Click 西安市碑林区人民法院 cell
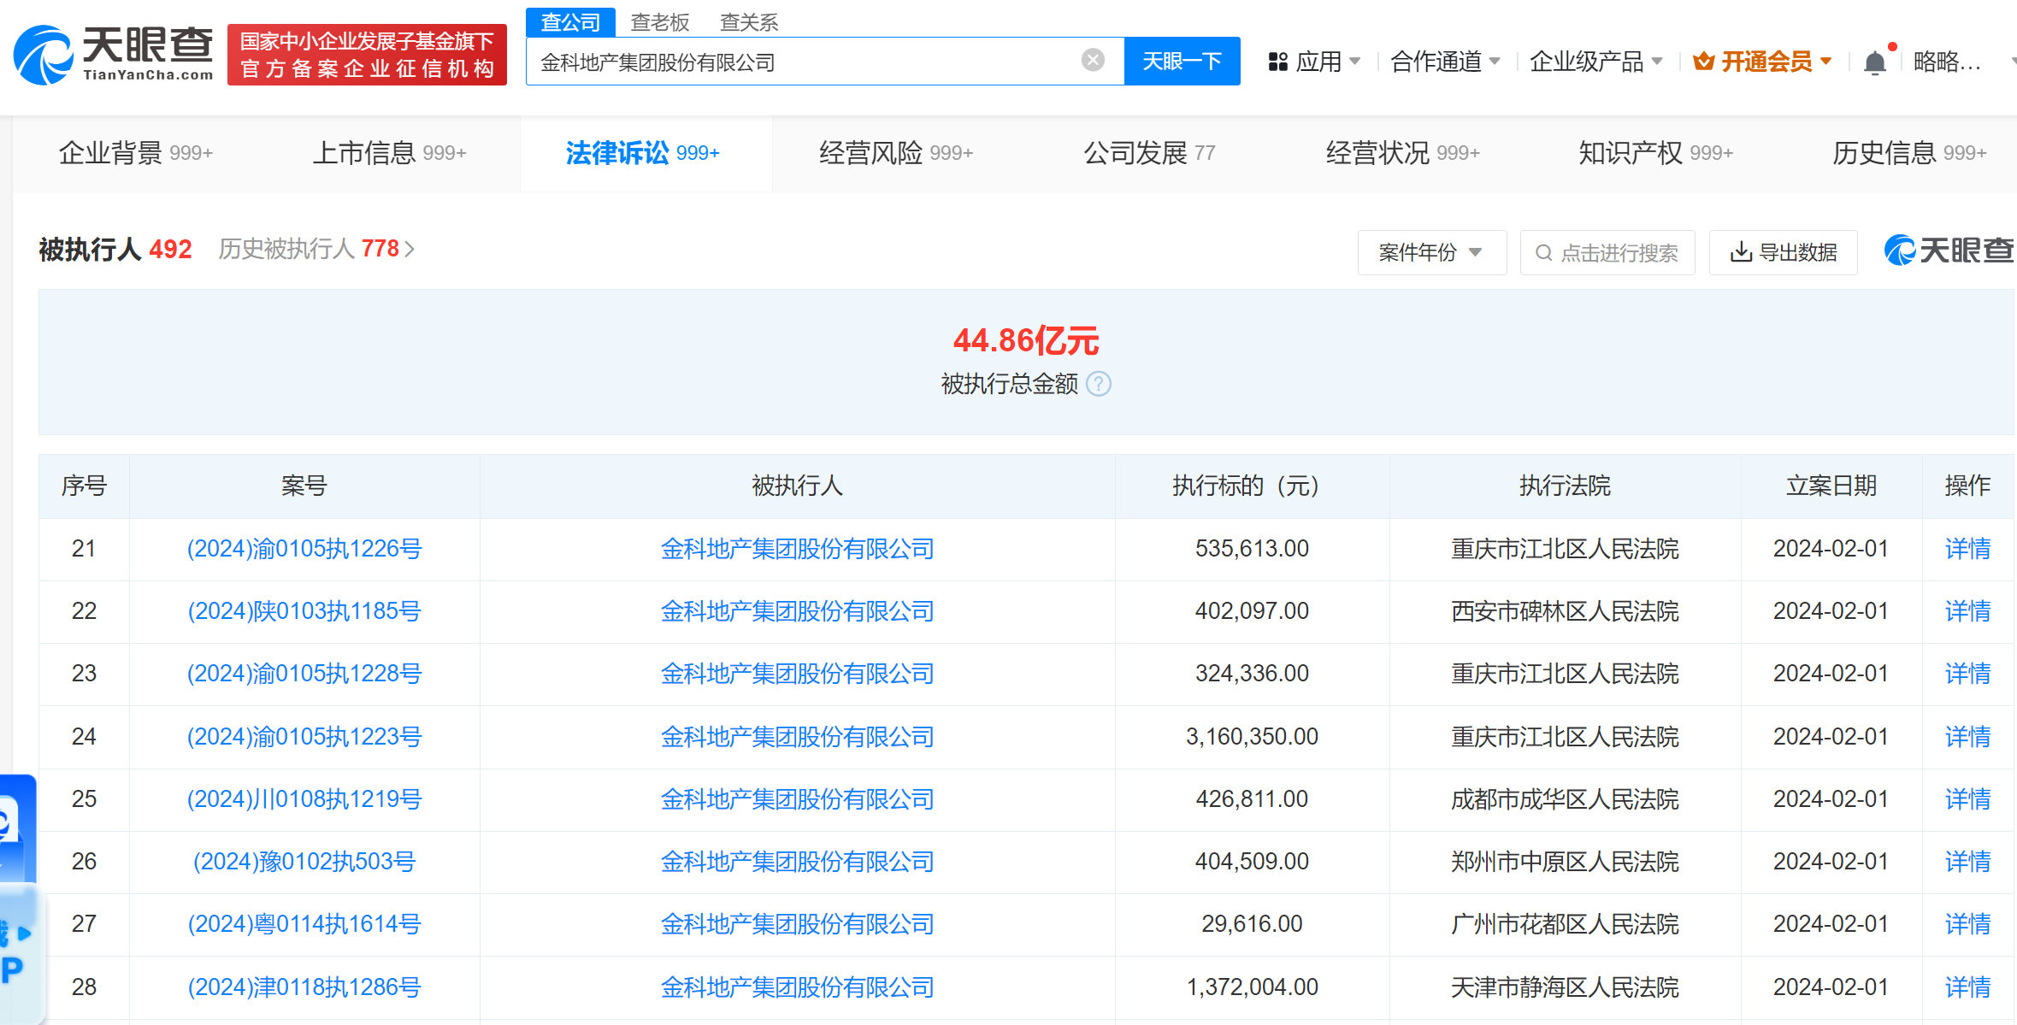Viewport: 2017px width, 1025px height. pyautogui.click(x=1565, y=611)
